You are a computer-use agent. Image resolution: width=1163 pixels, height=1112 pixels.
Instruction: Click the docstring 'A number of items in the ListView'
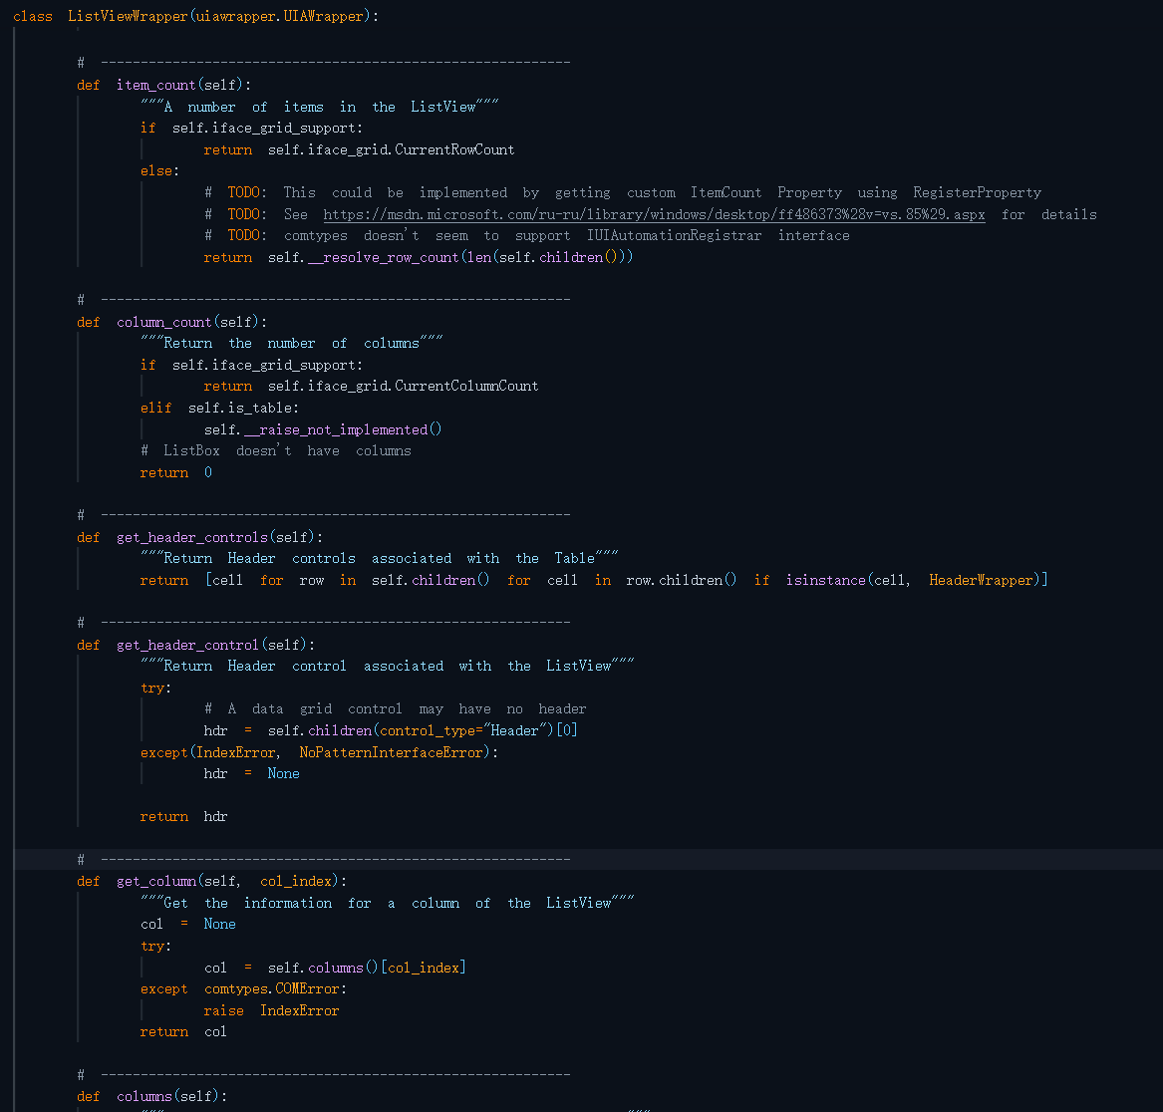point(320,107)
